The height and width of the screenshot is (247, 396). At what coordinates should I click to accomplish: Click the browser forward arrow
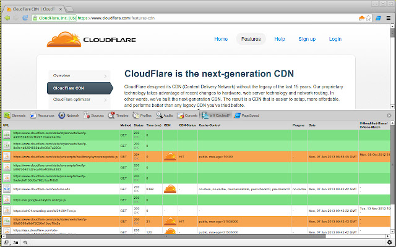pyautogui.click(x=16, y=18)
